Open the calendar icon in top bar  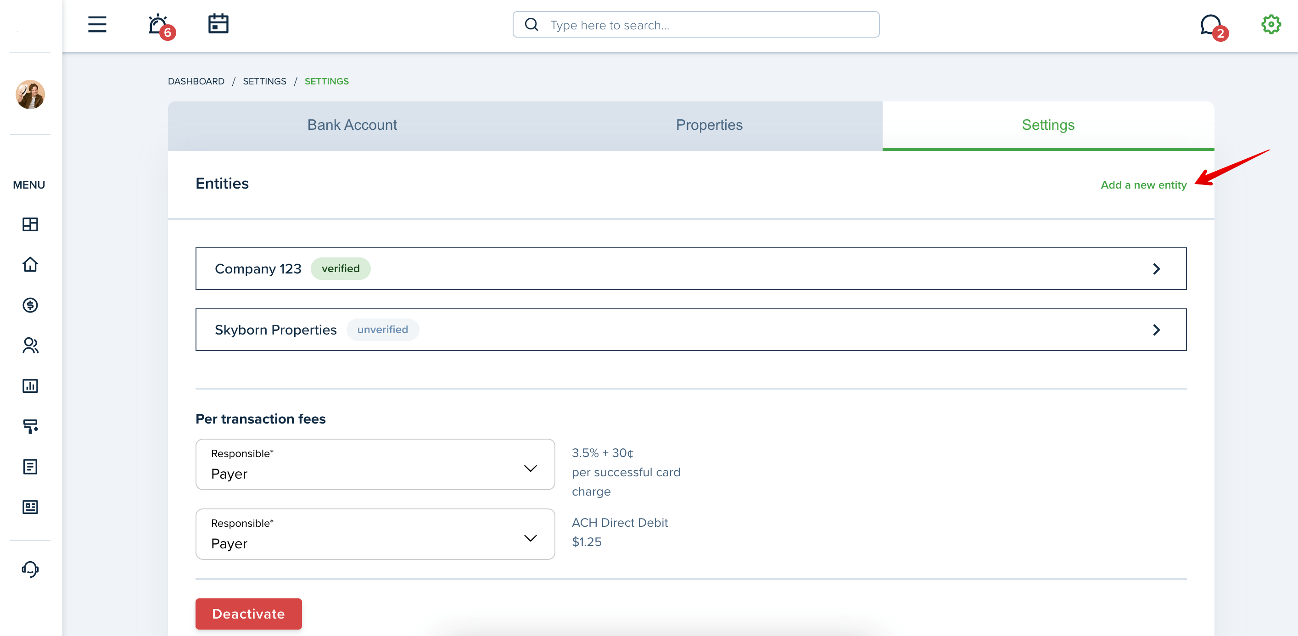pyautogui.click(x=218, y=24)
